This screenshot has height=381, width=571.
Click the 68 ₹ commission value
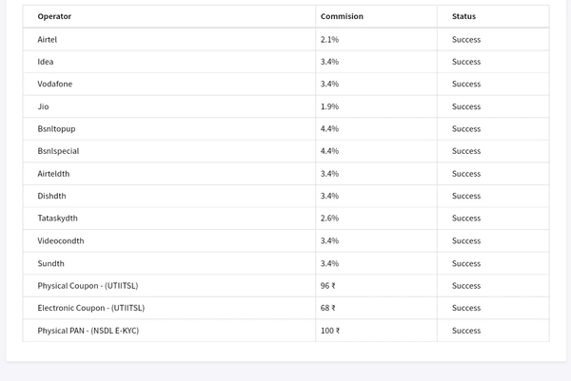tap(327, 308)
